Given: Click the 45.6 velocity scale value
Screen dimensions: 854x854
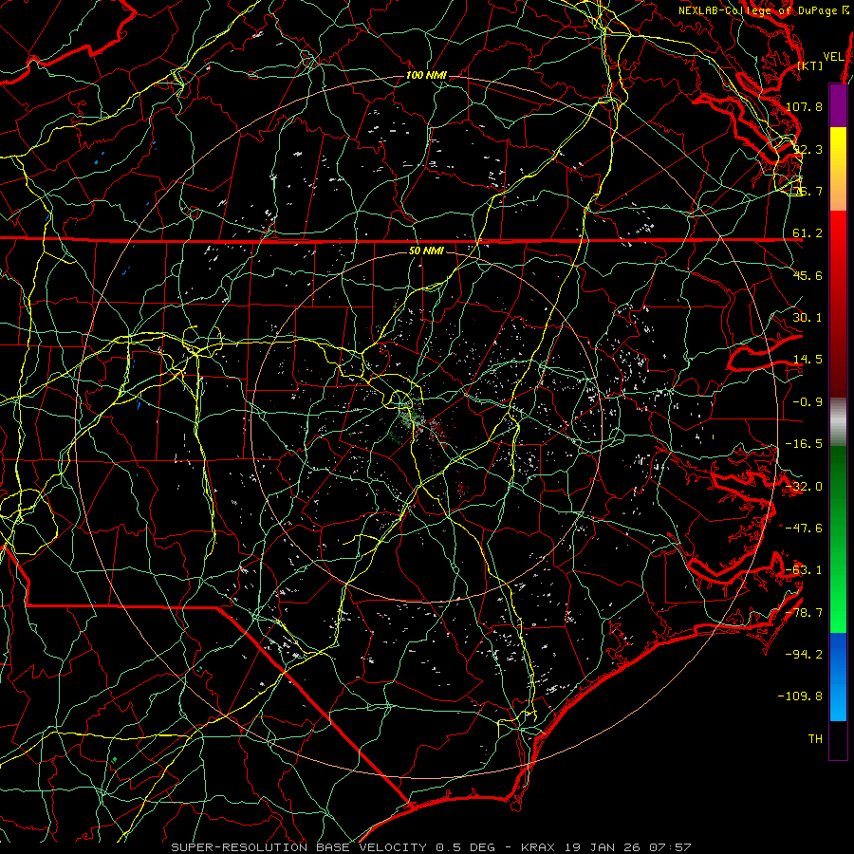Looking at the screenshot, I should 808,275.
